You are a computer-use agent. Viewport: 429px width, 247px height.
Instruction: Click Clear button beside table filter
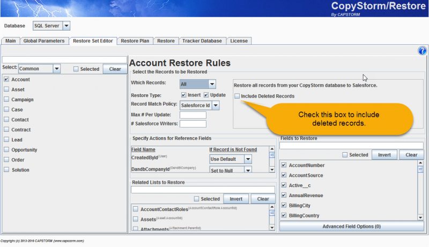[115, 69]
